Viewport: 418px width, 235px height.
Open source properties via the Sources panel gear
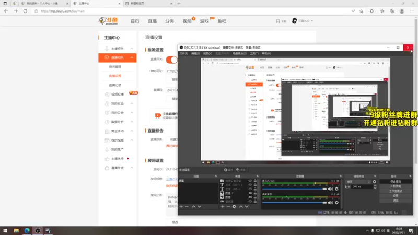tap(234, 206)
